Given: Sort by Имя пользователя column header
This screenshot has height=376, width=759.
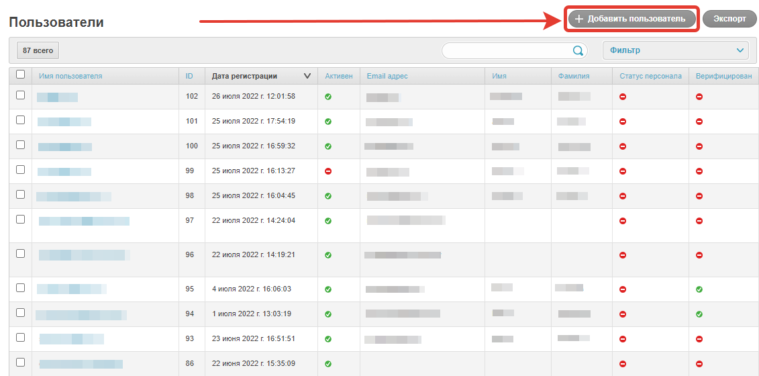Looking at the screenshot, I should pos(70,76).
